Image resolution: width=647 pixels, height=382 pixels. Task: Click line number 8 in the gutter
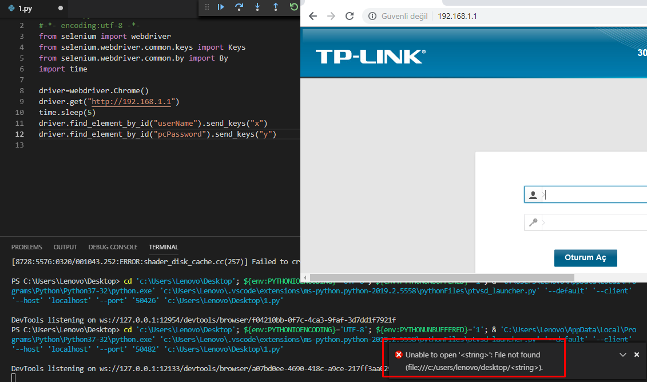point(22,91)
